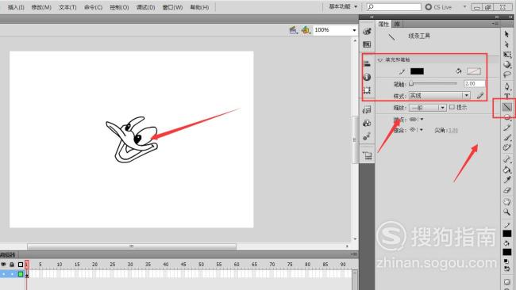The height and width of the screenshot is (290, 516).
Task: Select the Text (T) tool
Action: (x=506, y=96)
